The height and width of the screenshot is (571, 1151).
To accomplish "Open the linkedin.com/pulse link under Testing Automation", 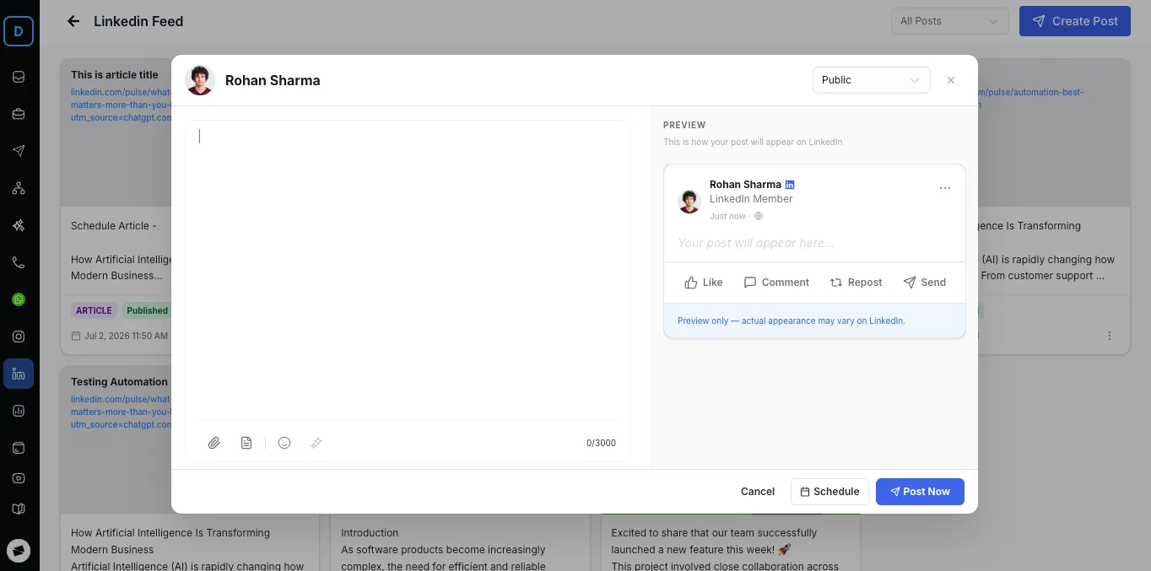I will (121, 412).
